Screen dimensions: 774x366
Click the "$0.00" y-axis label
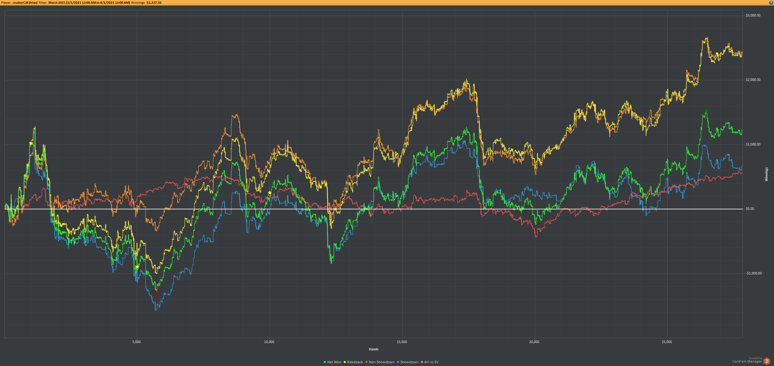pyautogui.click(x=750, y=209)
